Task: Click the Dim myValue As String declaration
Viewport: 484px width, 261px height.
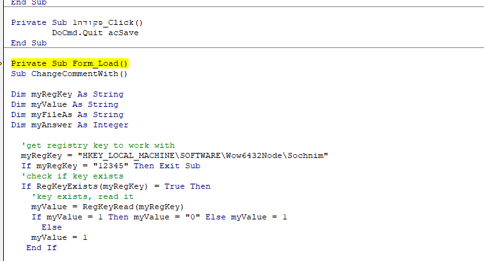Action: point(65,104)
